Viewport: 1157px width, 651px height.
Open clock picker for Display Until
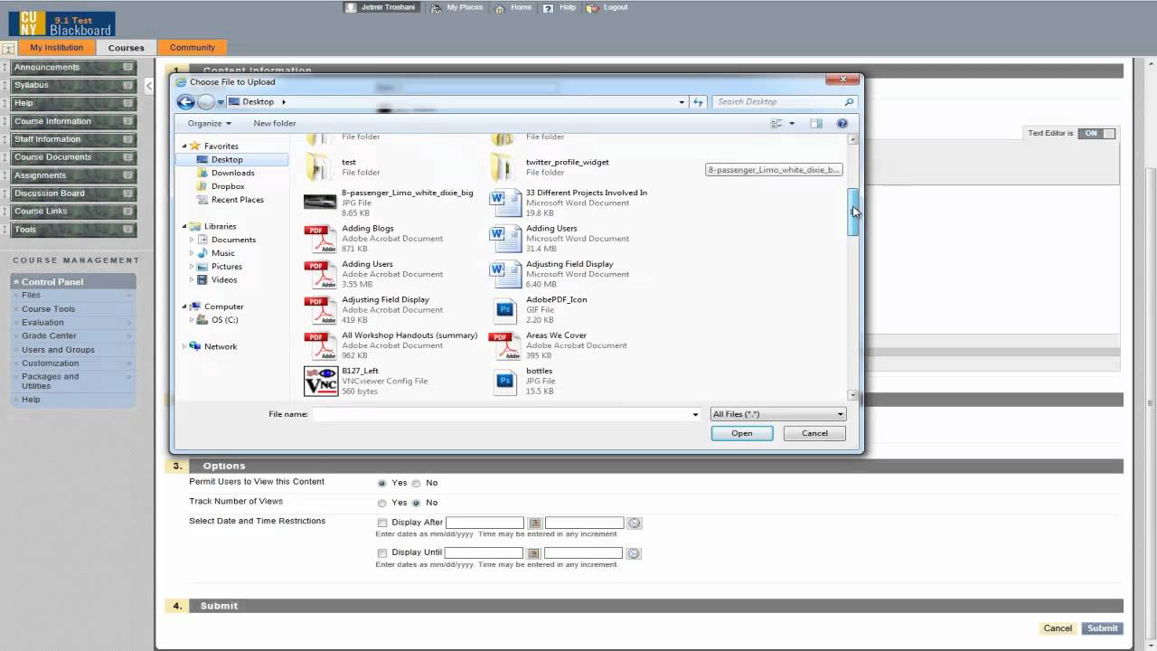click(633, 553)
